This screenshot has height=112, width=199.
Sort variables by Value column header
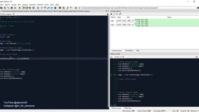169,17
